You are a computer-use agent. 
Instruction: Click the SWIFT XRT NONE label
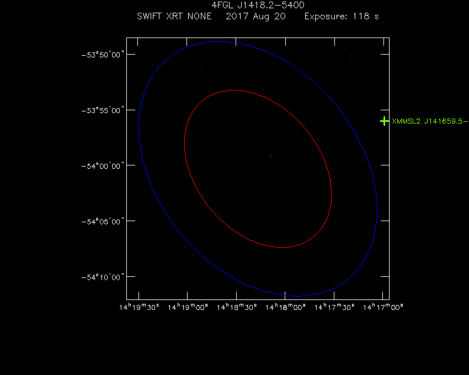[x=174, y=16]
